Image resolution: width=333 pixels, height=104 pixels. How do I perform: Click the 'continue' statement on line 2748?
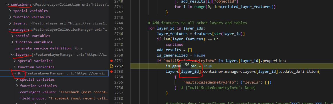pos(175,45)
